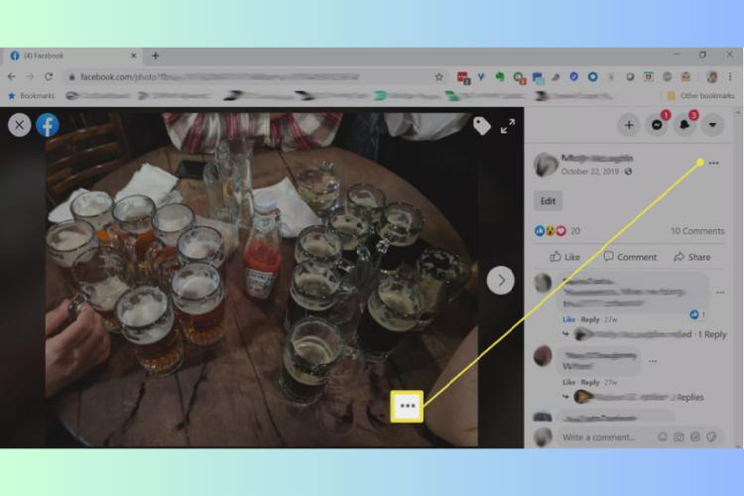Viewport: 744px width, 496px height.
Task: View the reactions count 20
Action: 575,231
